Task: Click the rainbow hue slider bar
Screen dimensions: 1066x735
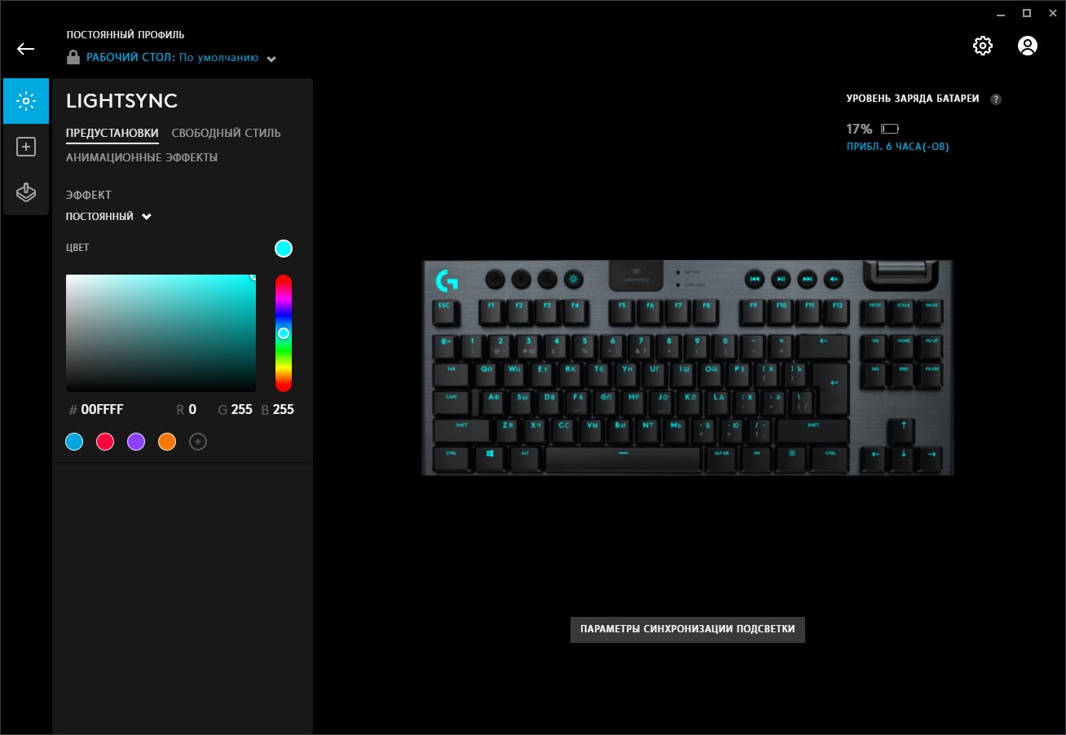Action: [x=284, y=333]
